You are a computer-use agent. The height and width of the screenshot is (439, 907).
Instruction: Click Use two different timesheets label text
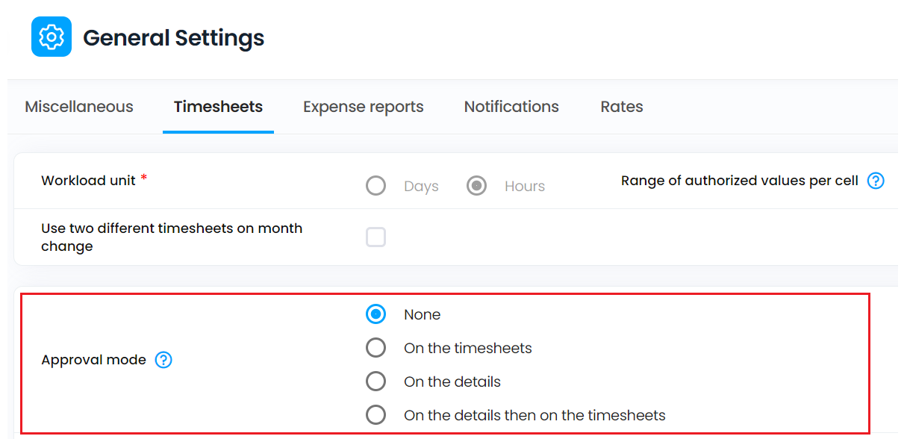coord(172,237)
